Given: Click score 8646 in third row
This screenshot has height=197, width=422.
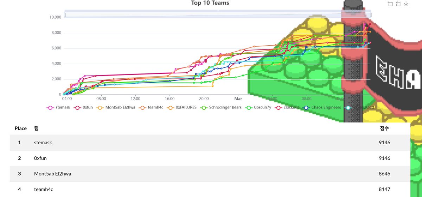Looking at the screenshot, I should pos(385,174).
